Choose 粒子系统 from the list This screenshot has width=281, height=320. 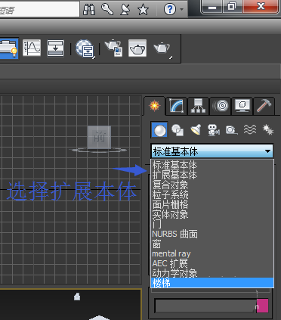tap(213, 194)
